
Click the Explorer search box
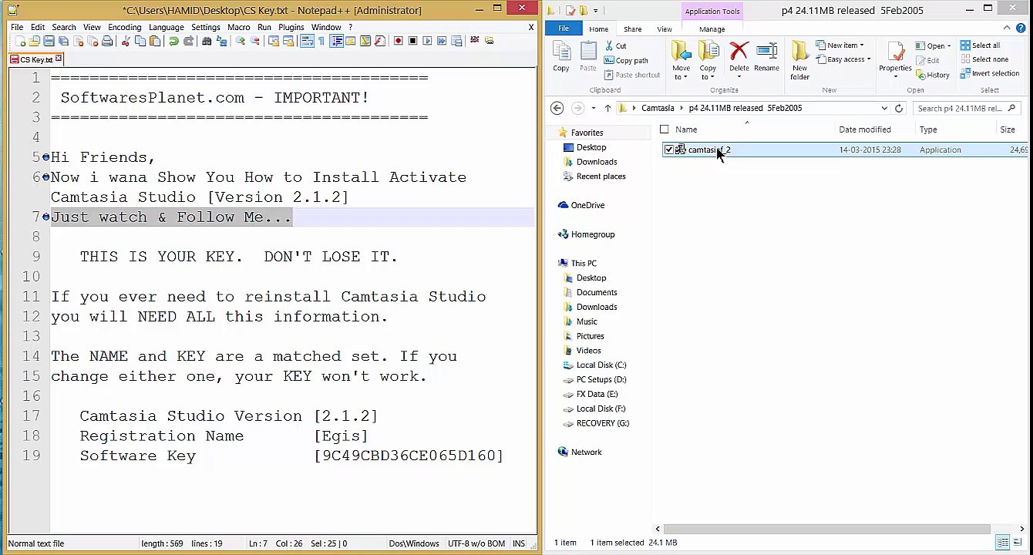tap(967, 108)
